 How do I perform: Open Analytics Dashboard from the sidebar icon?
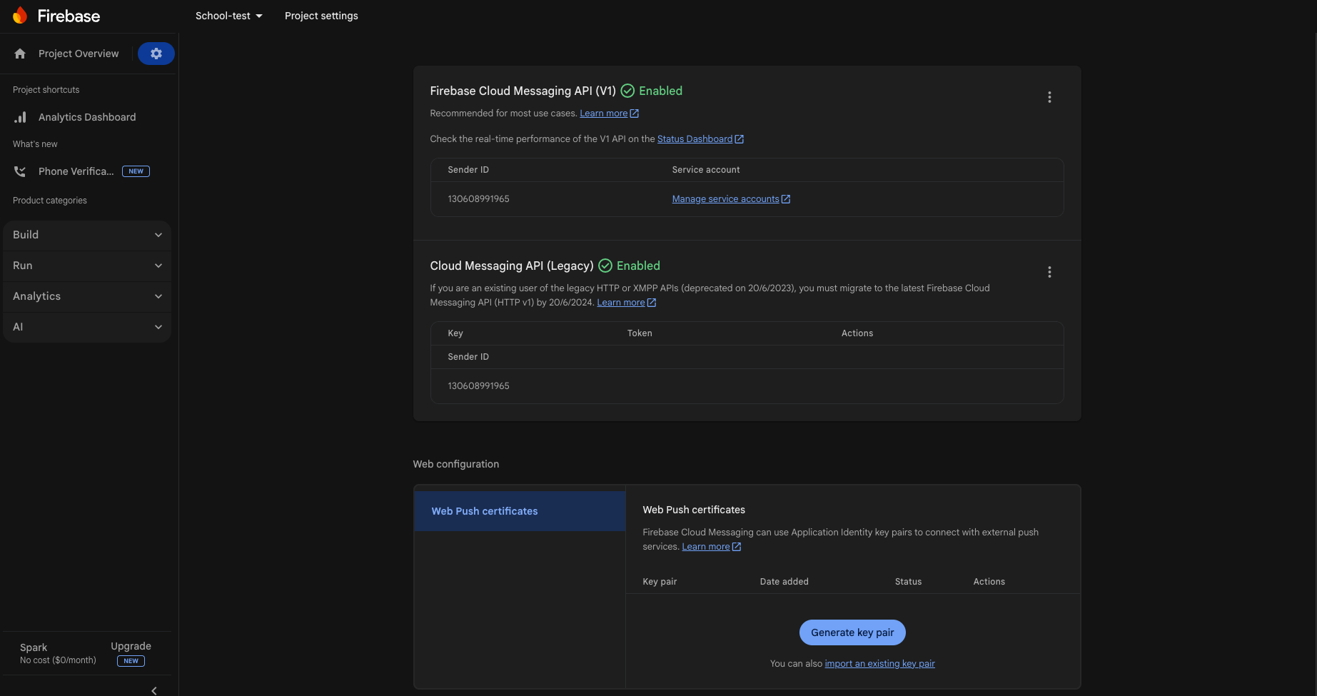click(x=20, y=116)
